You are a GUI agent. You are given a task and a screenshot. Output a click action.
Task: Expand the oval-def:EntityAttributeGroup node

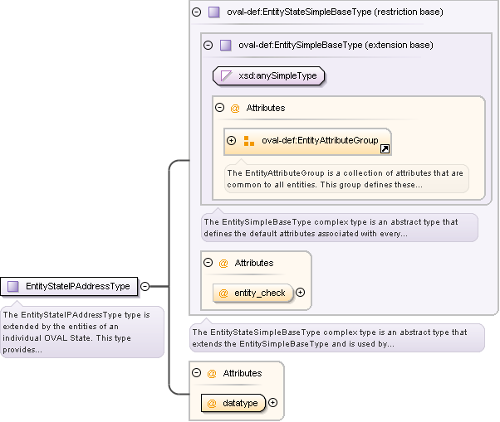232,141
